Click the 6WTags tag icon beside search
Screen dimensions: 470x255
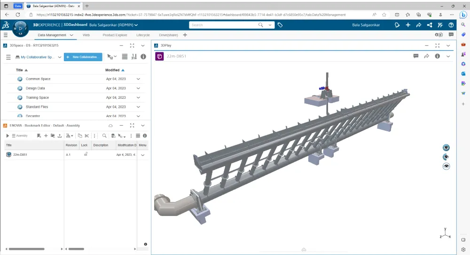[x=280, y=25]
